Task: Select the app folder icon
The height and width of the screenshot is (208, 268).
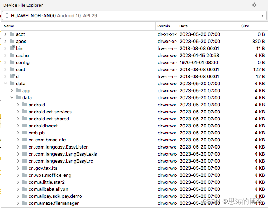Action: tap(18, 90)
